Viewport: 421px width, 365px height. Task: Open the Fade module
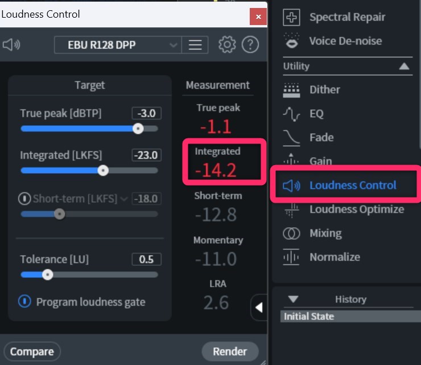coord(321,137)
